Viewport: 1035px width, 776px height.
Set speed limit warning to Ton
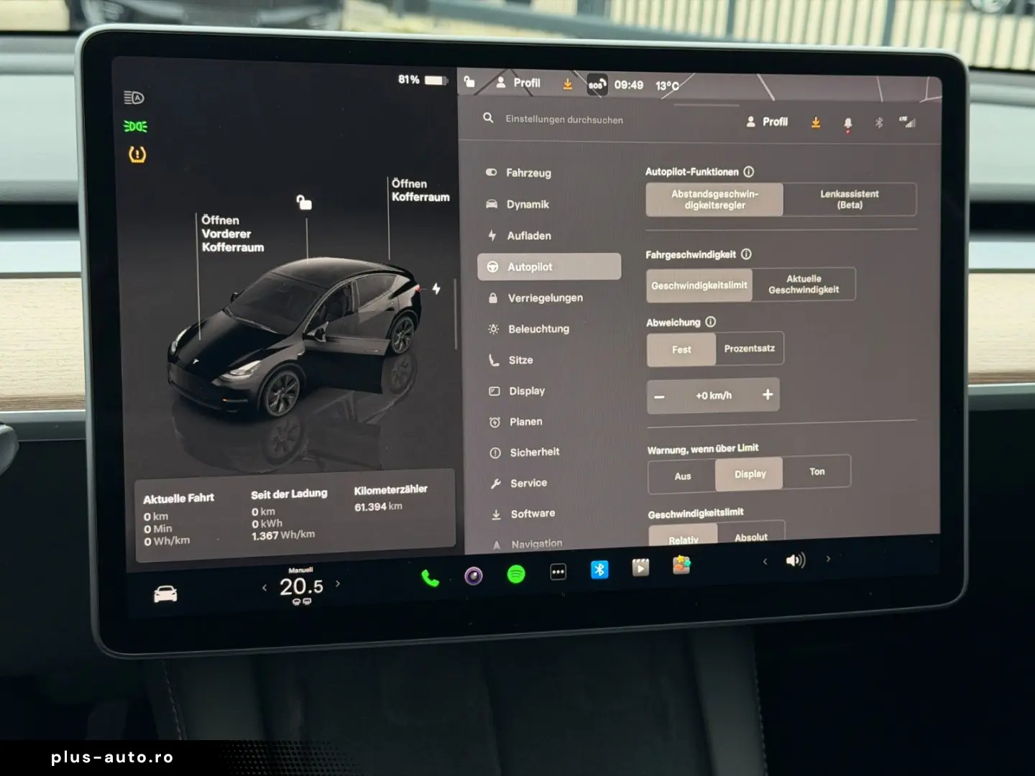click(x=816, y=471)
